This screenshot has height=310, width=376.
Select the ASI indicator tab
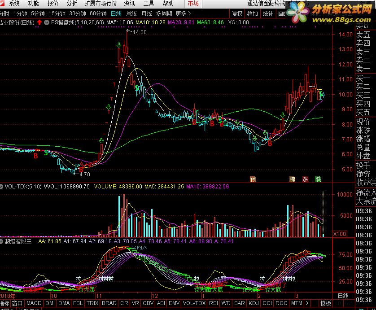[x=161, y=303]
